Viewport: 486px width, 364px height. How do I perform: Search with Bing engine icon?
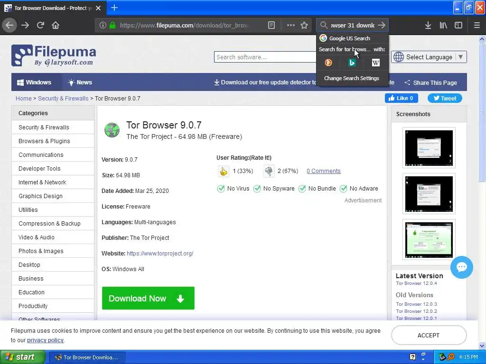352,63
